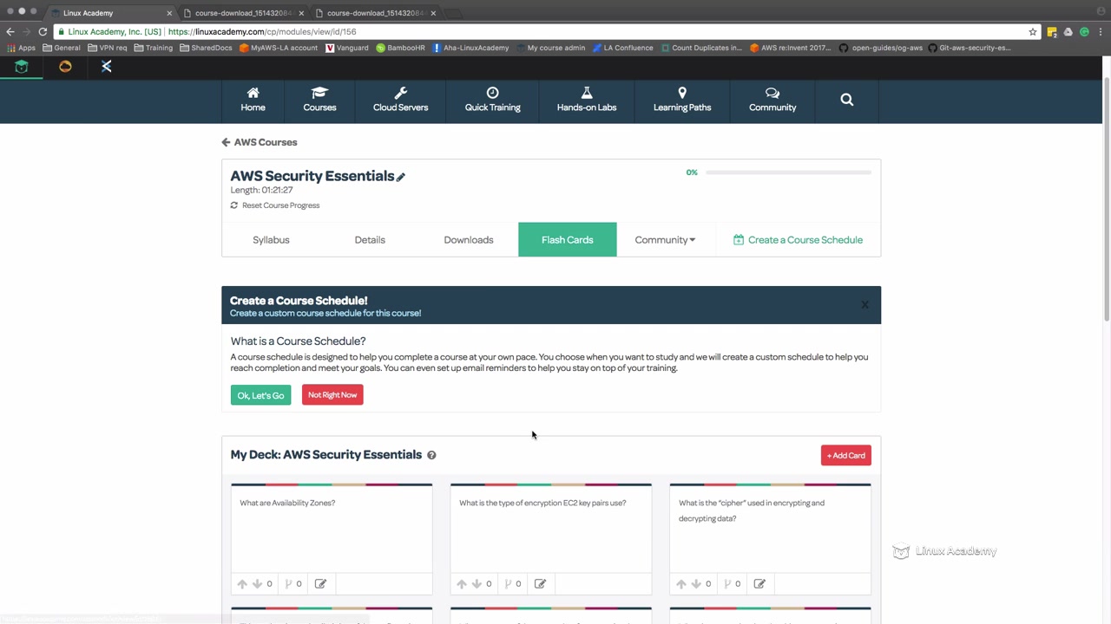Expand the Community dropdown tab

coord(665,240)
